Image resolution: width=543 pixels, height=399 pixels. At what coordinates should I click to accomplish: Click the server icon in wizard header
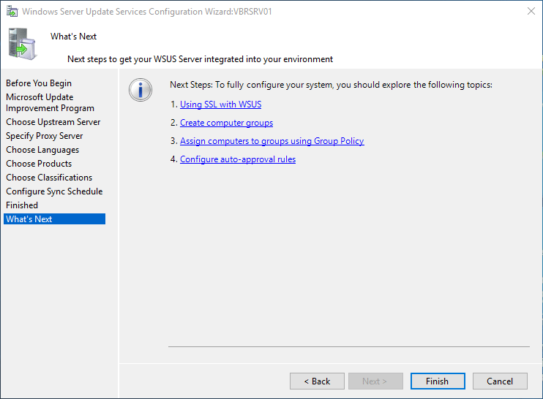click(x=22, y=44)
